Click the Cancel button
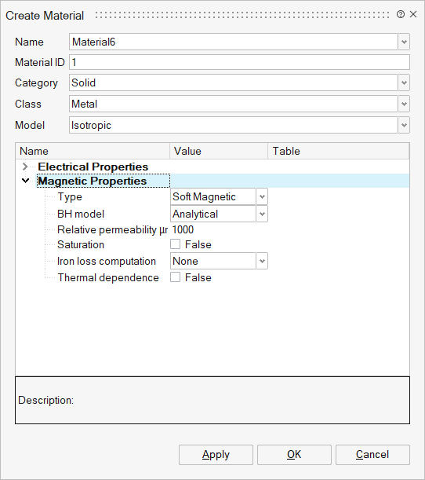This screenshot has width=425, height=480. tap(372, 455)
